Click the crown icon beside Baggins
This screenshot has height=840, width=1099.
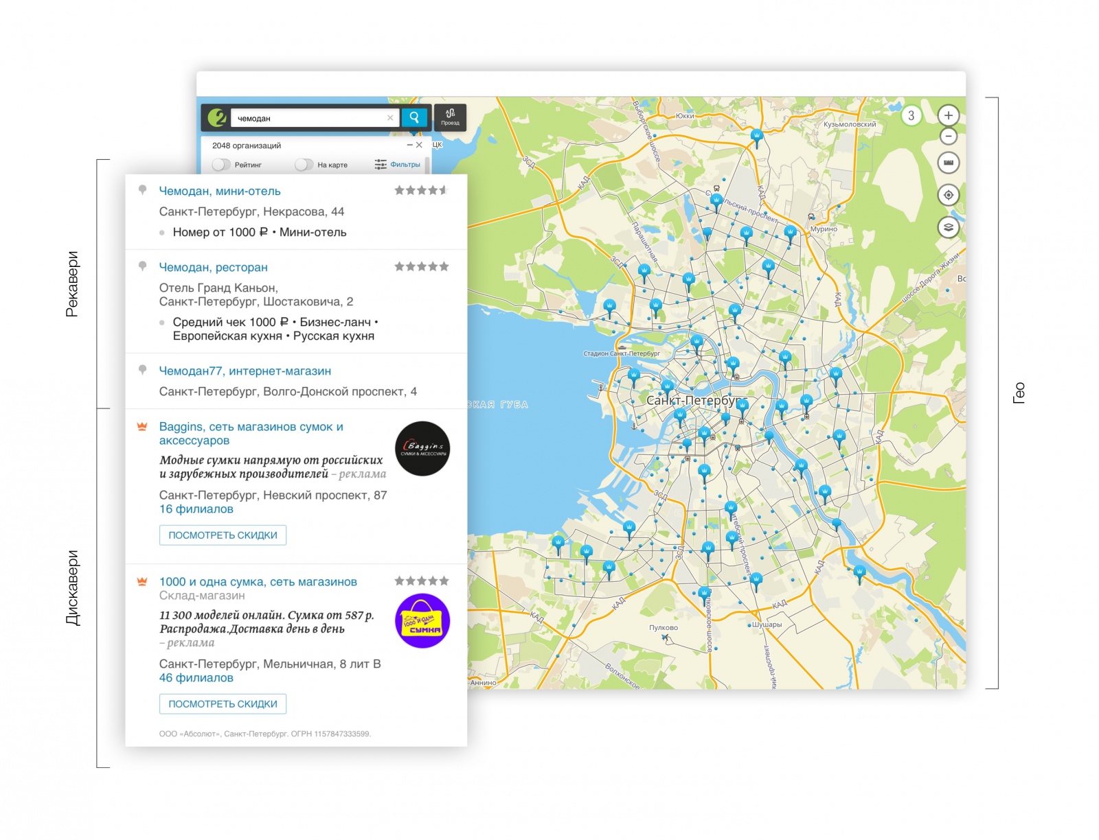142,426
